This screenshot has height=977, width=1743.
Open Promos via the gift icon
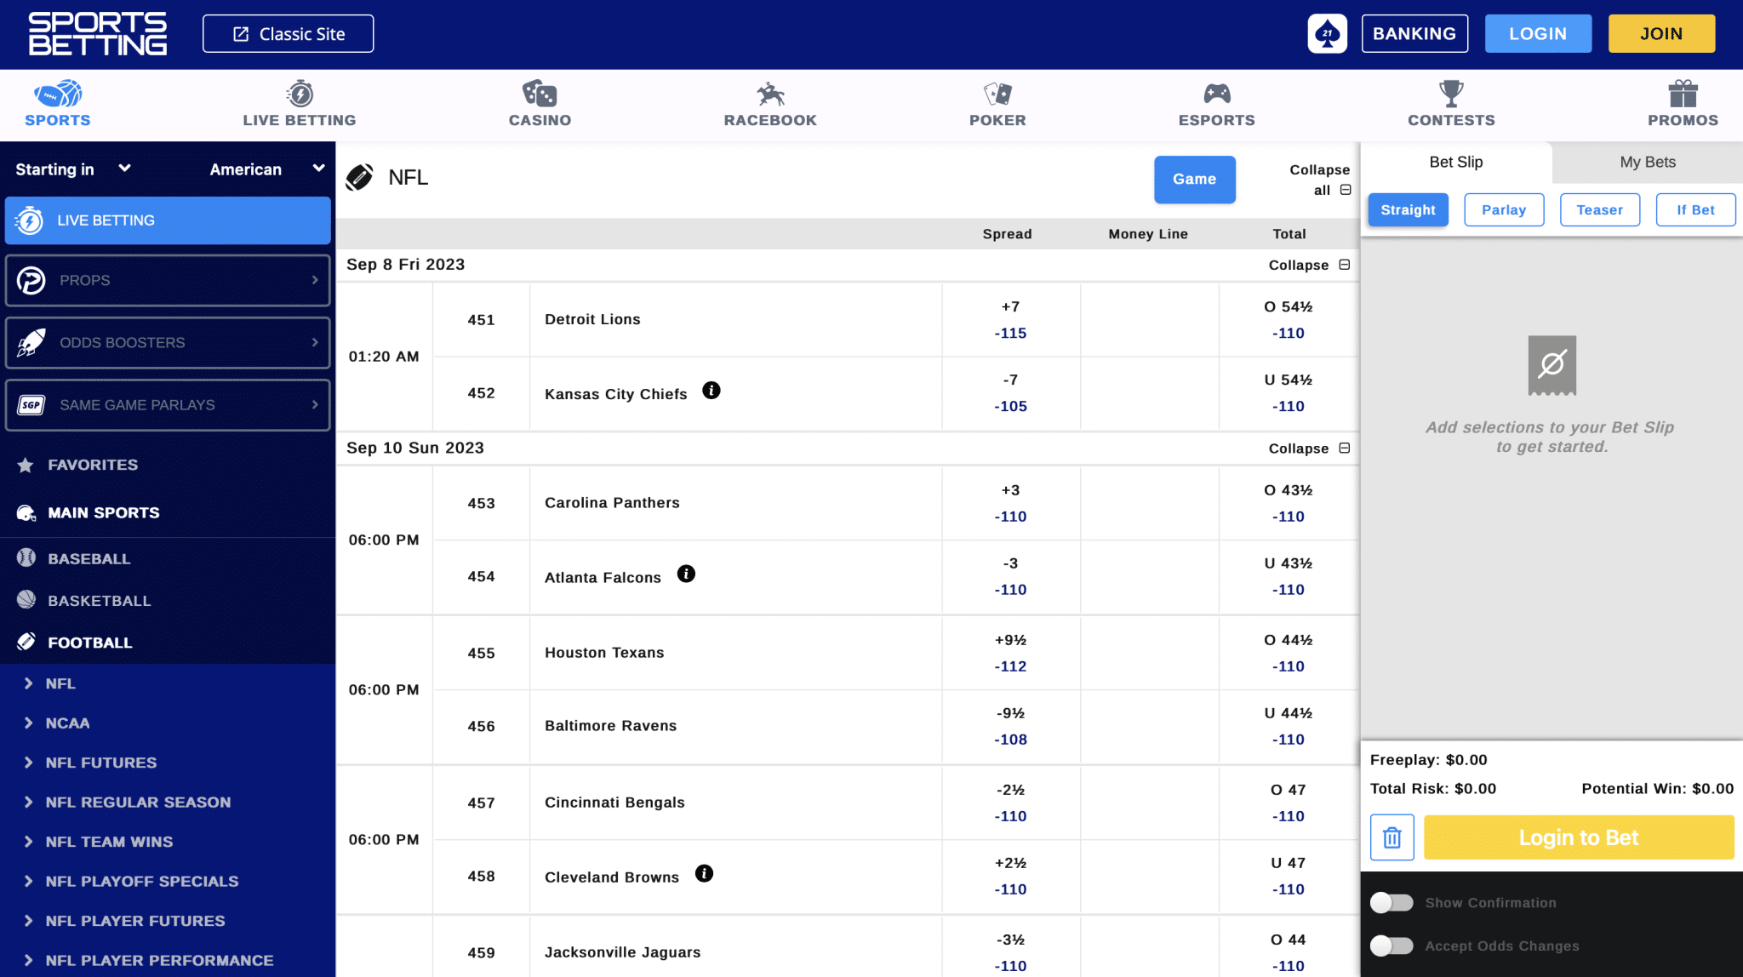pyautogui.click(x=1682, y=94)
